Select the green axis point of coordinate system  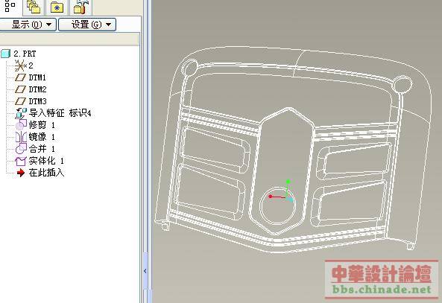tap(288, 182)
